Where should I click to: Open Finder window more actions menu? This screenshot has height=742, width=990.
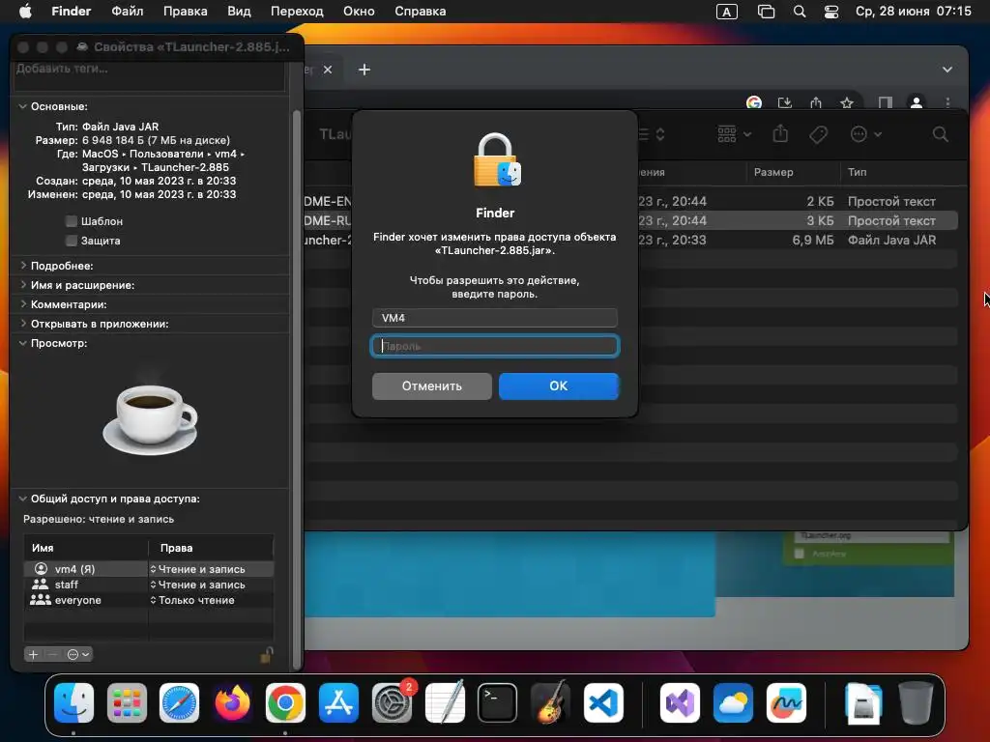click(865, 134)
